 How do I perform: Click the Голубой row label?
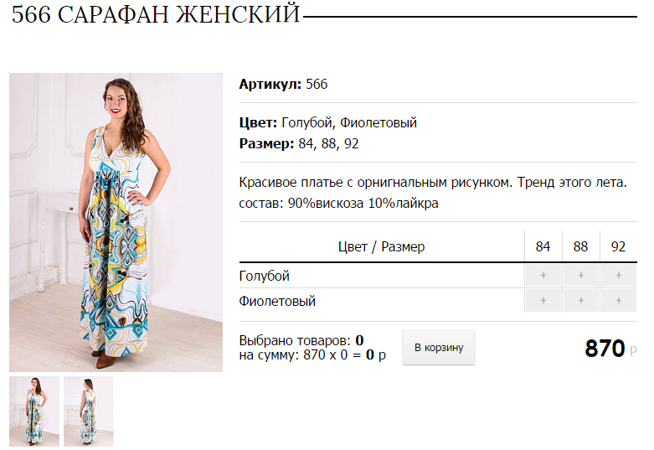click(265, 276)
